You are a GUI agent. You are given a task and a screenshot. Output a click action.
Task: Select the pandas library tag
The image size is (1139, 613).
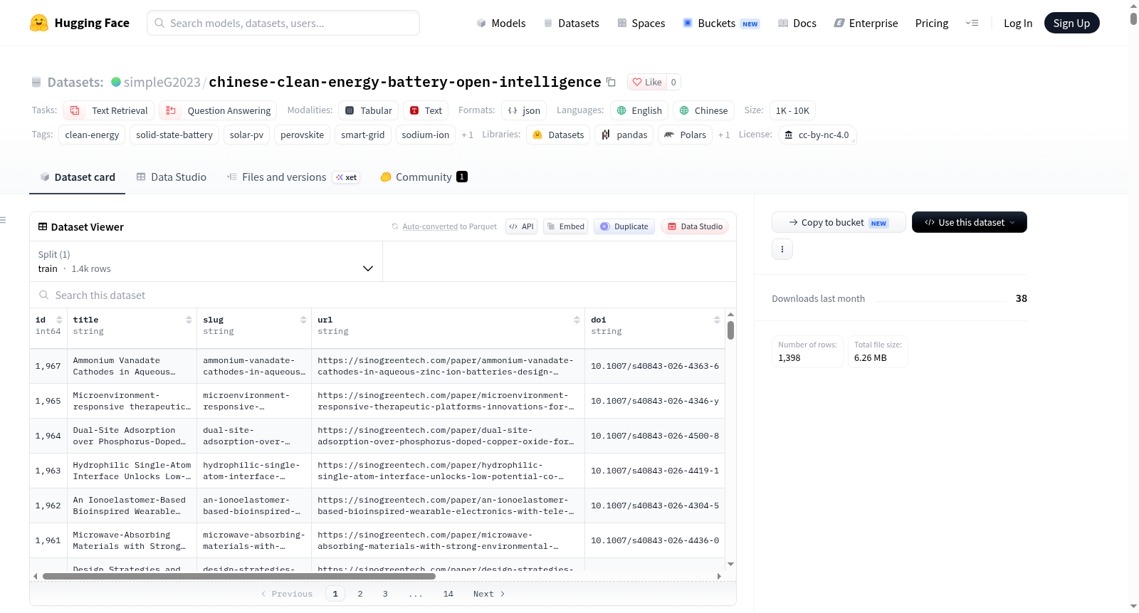click(x=624, y=135)
